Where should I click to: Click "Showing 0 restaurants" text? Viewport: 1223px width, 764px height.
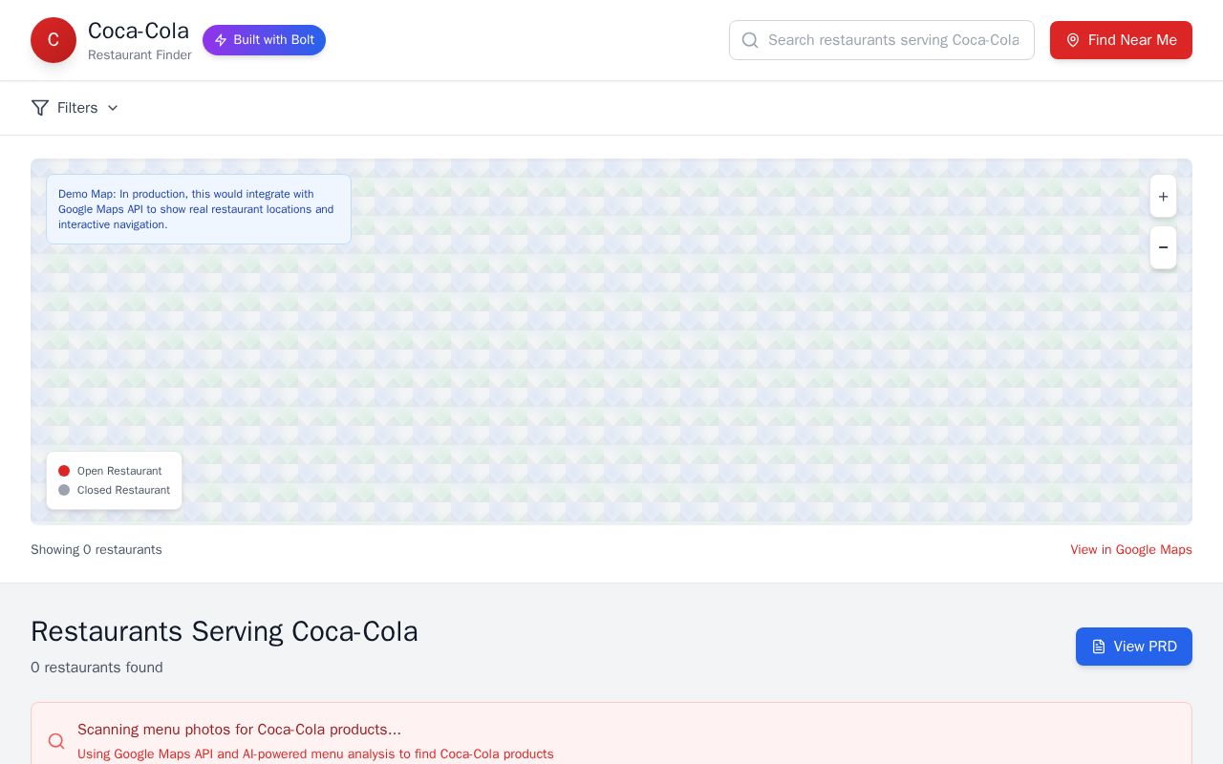pyautogui.click(x=97, y=550)
